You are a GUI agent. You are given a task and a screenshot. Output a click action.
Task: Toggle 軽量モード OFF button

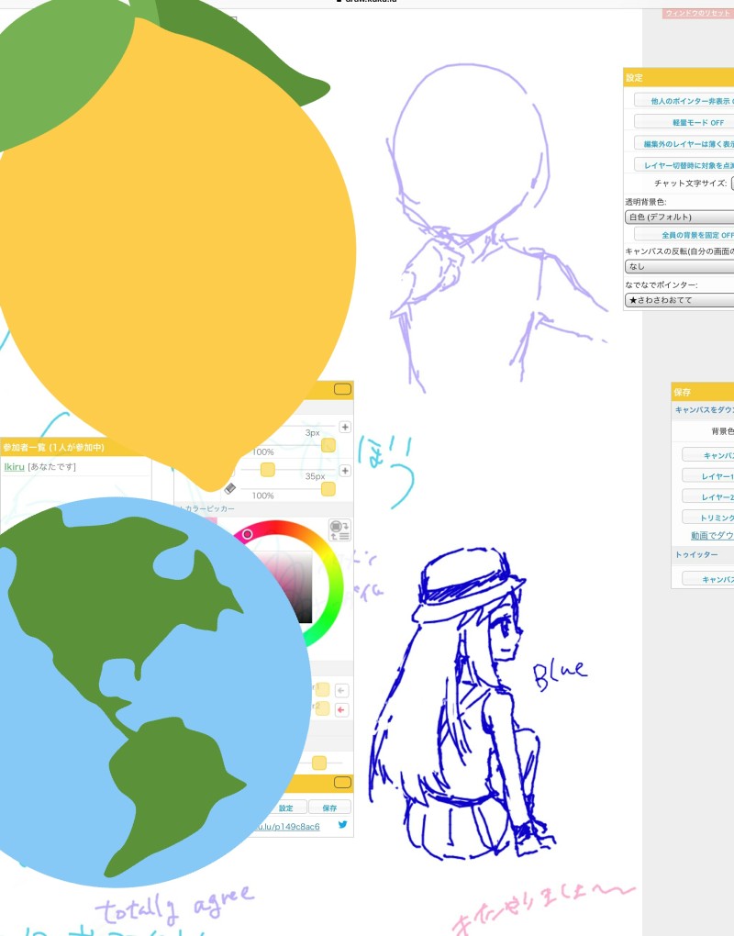[x=684, y=122]
